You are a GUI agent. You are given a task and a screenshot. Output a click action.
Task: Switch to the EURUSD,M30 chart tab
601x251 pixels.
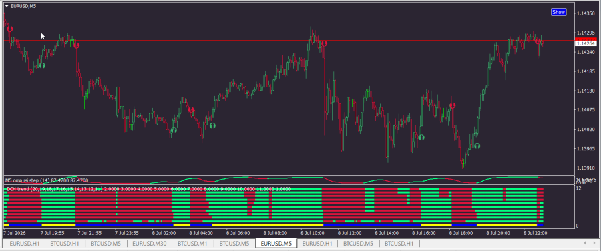[149, 244]
